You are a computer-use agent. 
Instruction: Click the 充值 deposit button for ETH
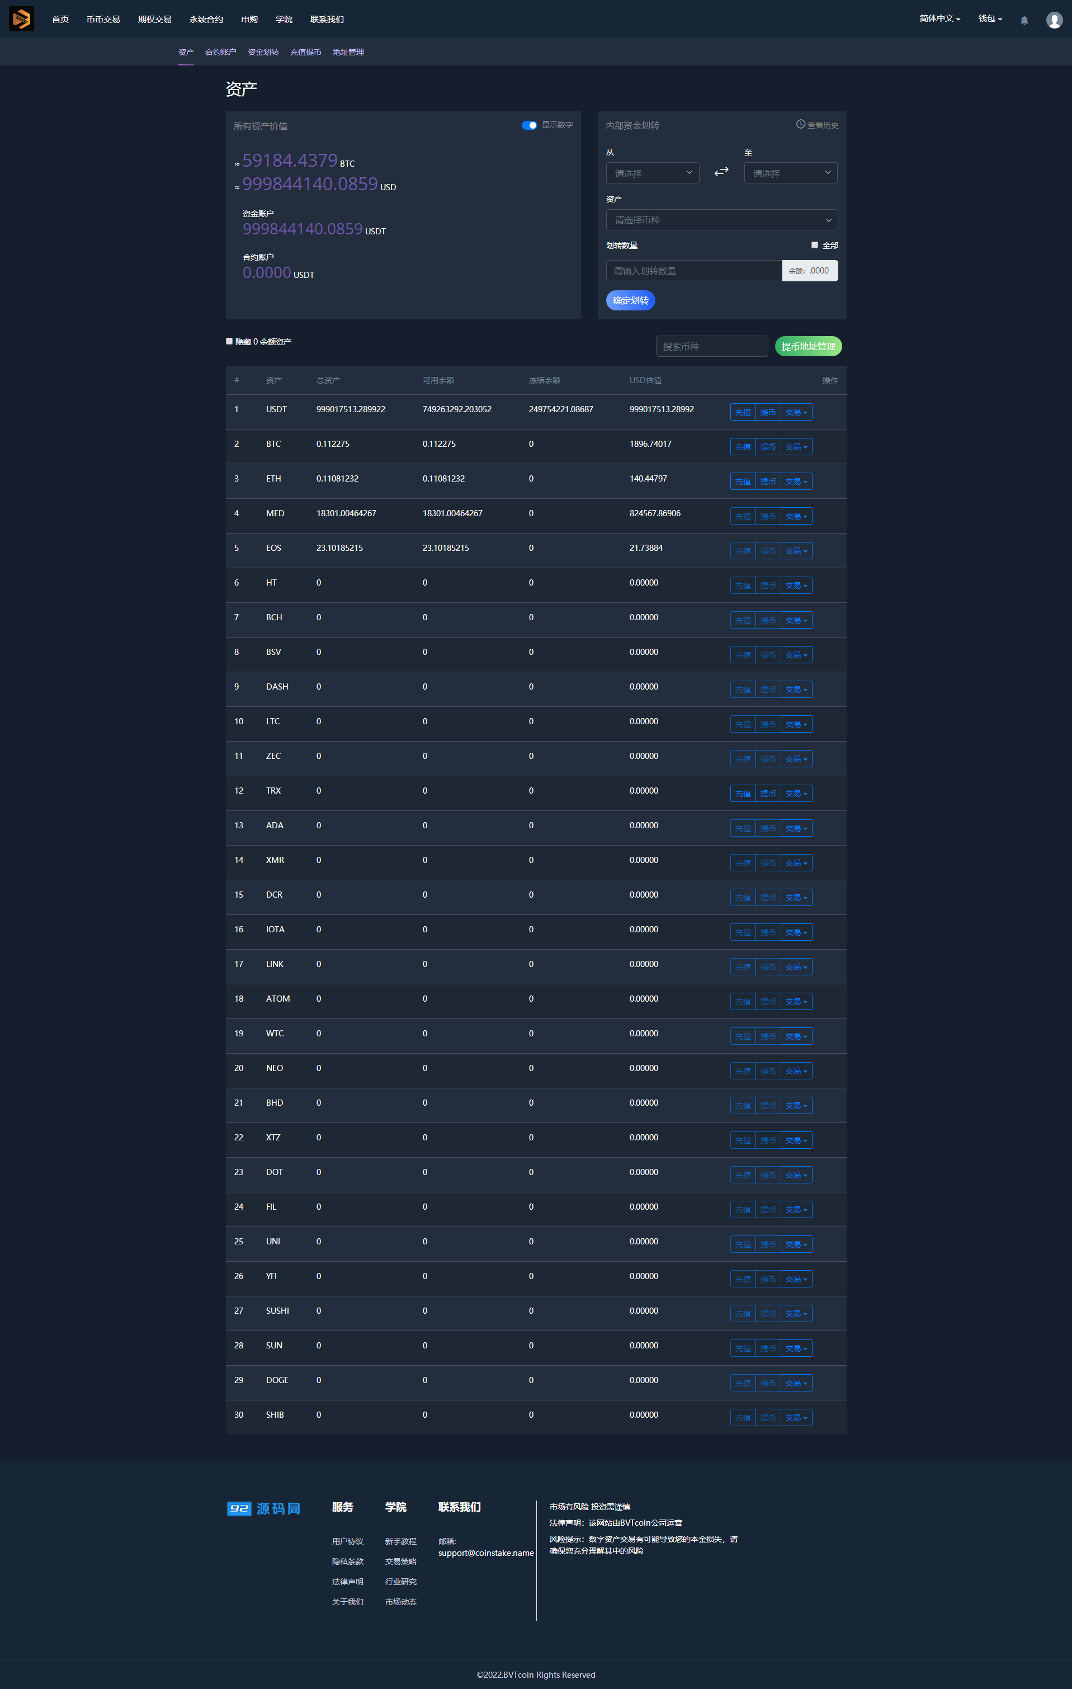tap(743, 482)
